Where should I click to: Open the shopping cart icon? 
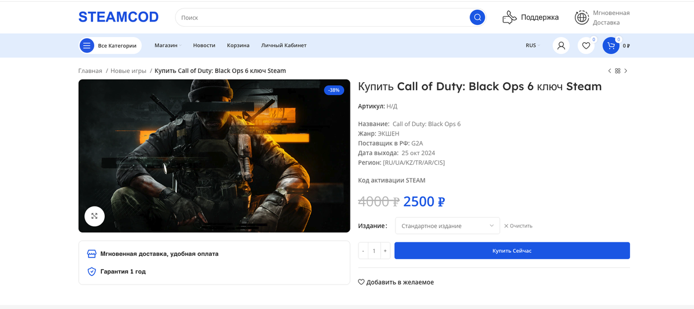(611, 45)
